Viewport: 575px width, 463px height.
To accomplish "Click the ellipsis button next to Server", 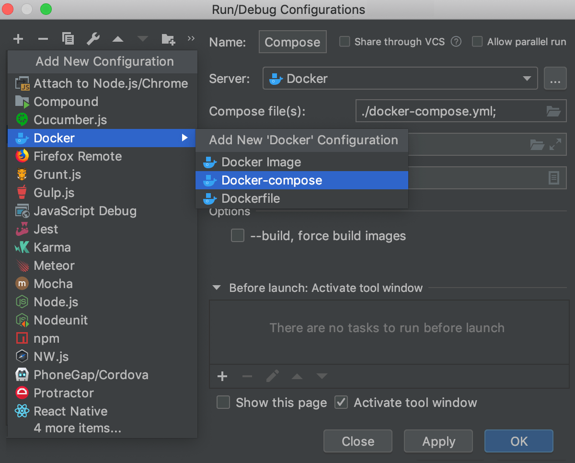I will pos(555,79).
